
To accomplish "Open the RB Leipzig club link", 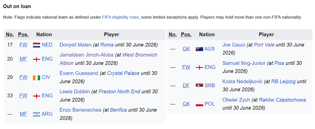I will (x=284, y=82).
